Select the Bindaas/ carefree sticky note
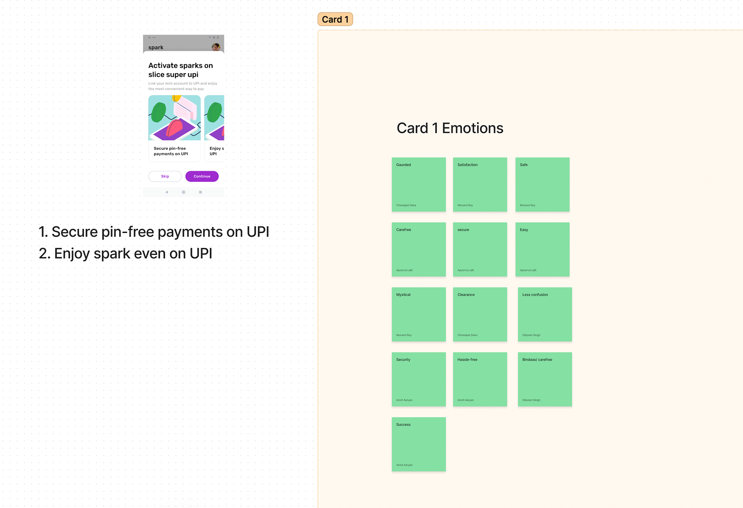This screenshot has height=508, width=743. coord(545,379)
